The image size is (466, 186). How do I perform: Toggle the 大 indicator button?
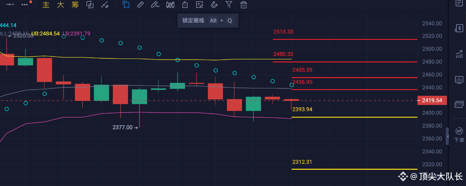(60, 5)
